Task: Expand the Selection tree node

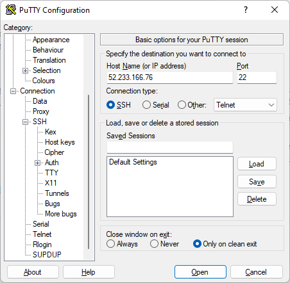Action: [x=25, y=70]
